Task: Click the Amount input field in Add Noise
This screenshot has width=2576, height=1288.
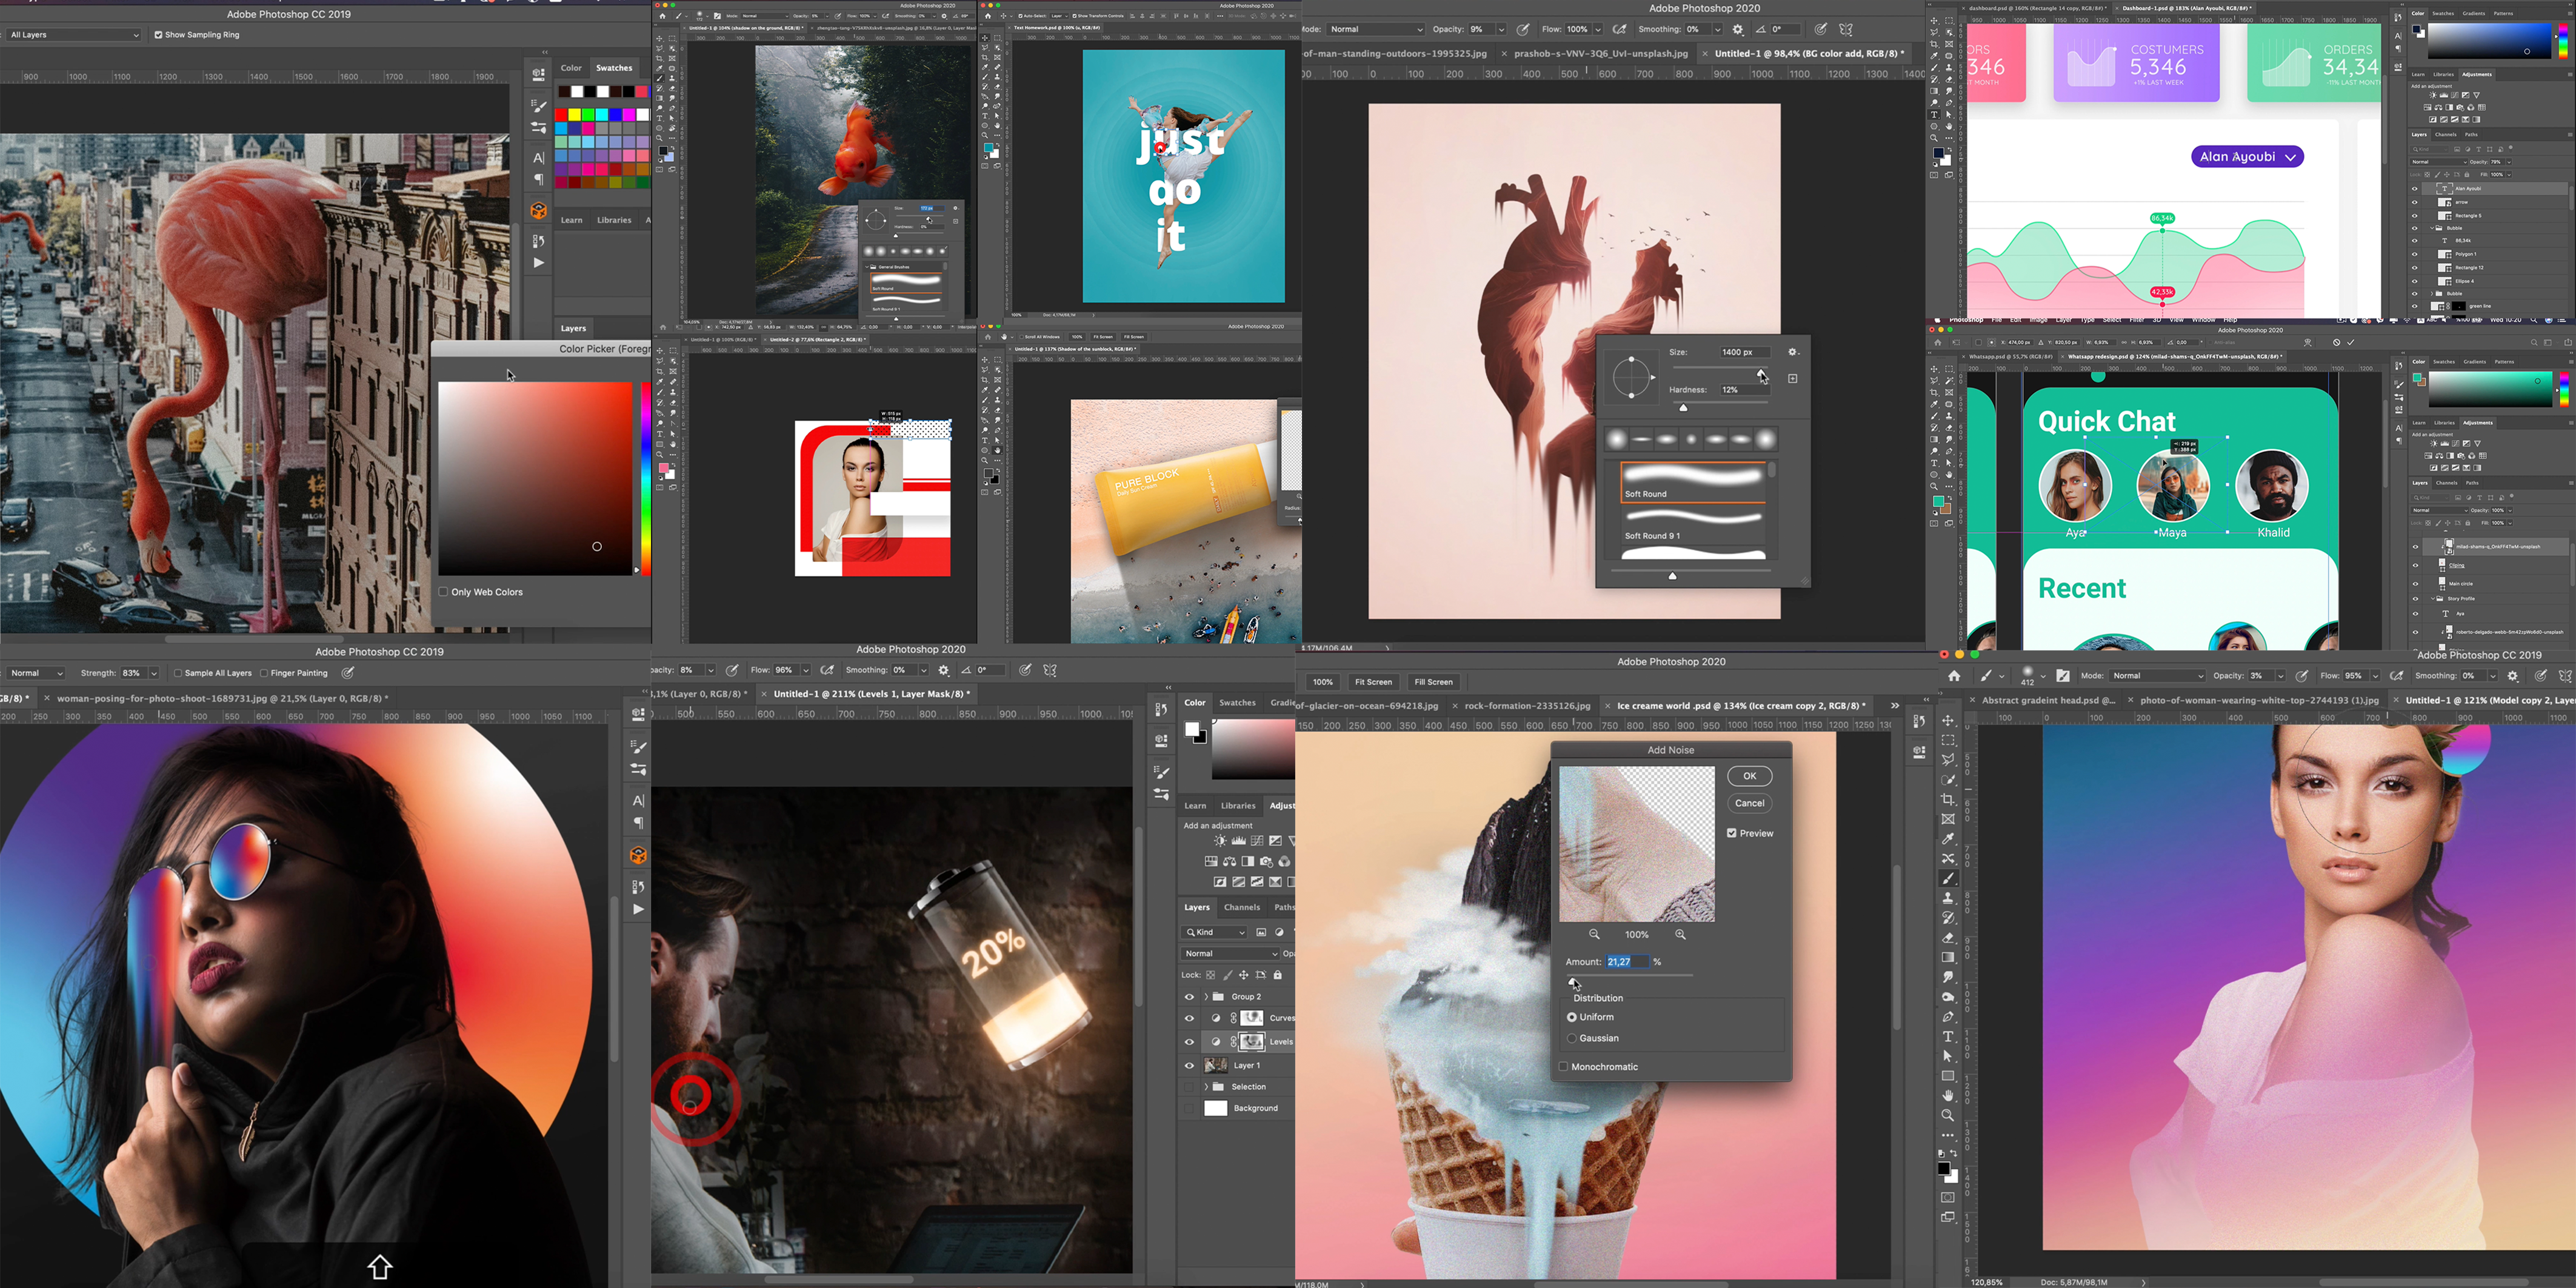Action: click(1627, 962)
